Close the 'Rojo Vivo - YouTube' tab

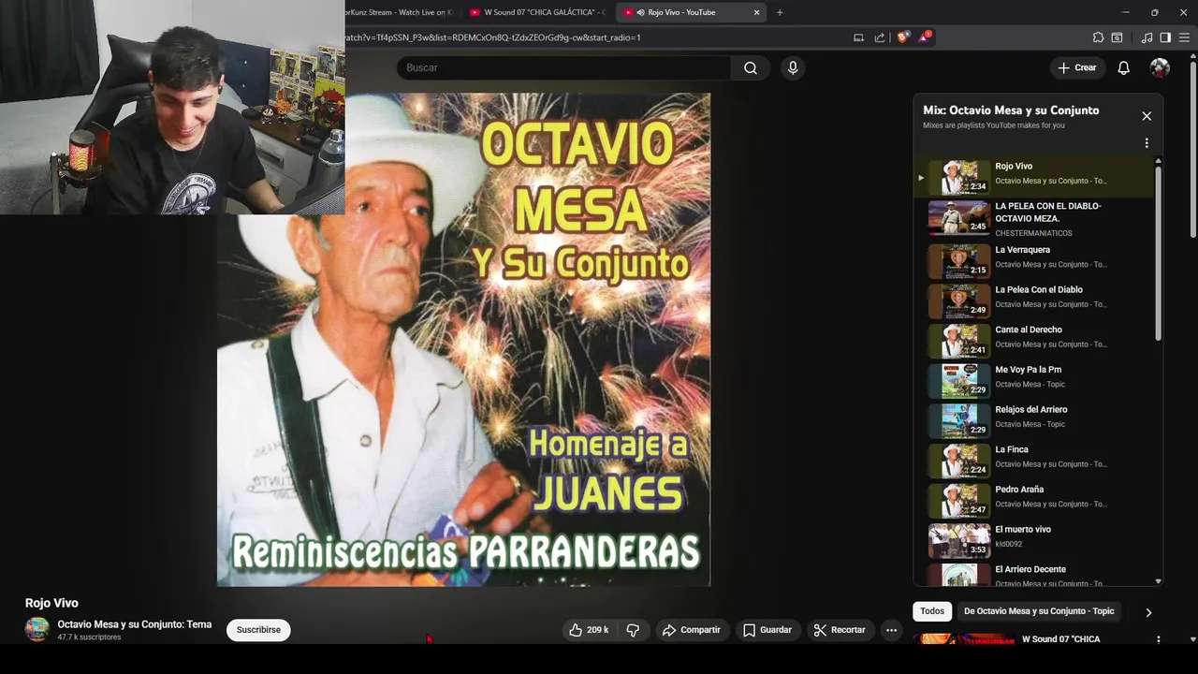tap(756, 12)
